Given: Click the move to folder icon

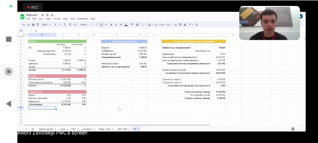Looking at the screenshot, I should point(47,15).
